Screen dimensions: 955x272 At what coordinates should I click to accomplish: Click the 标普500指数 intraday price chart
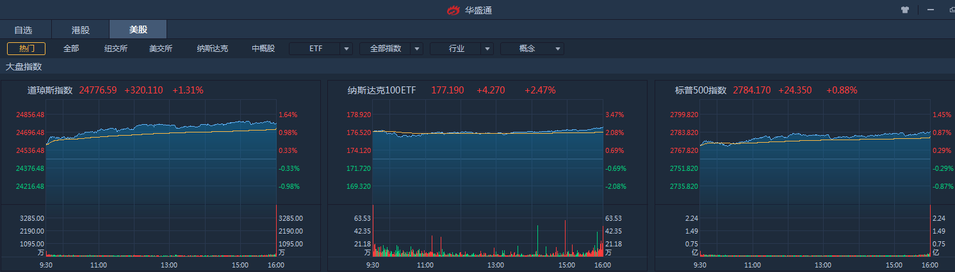[815, 152]
